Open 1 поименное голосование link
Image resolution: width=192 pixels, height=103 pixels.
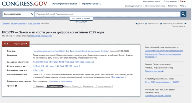tap(60, 81)
